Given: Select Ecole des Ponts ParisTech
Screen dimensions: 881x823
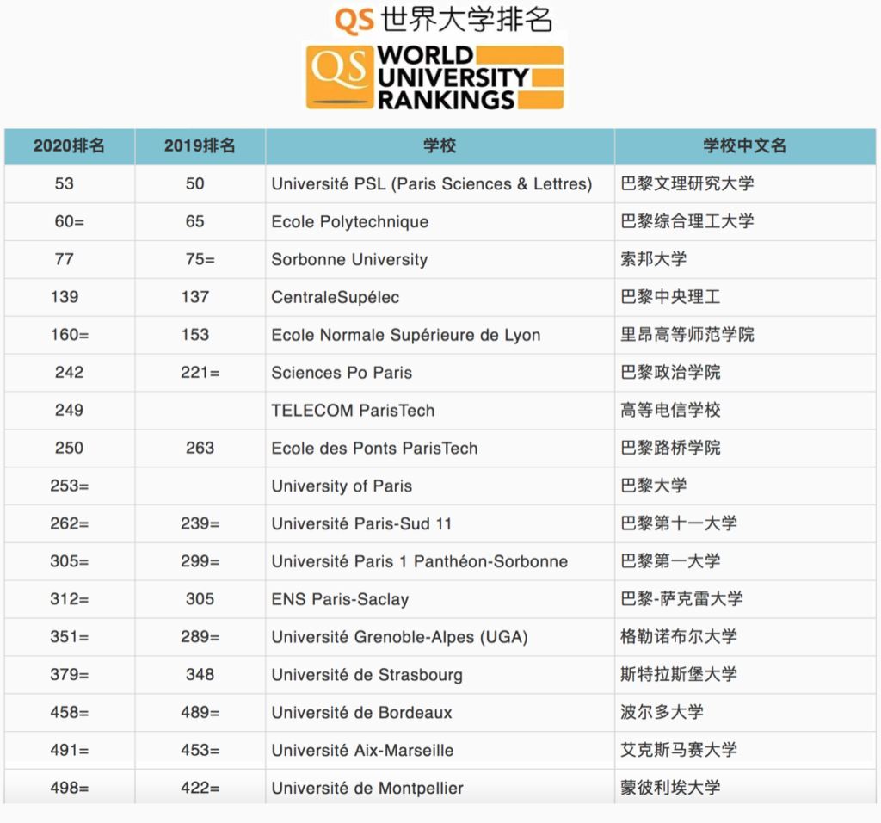Looking at the screenshot, I should pyautogui.click(x=374, y=448).
